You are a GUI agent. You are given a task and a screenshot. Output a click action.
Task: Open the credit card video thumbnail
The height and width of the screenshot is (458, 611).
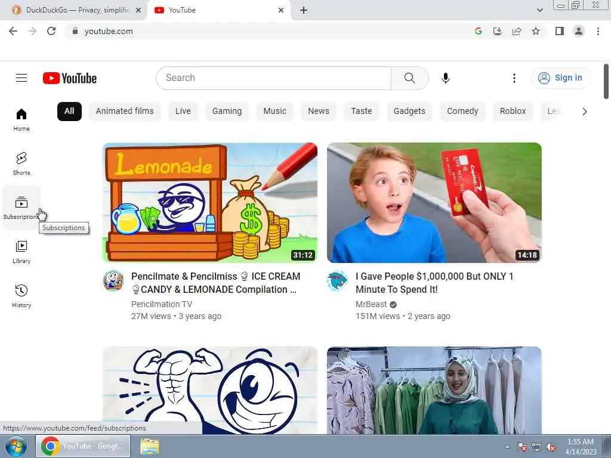click(x=434, y=203)
